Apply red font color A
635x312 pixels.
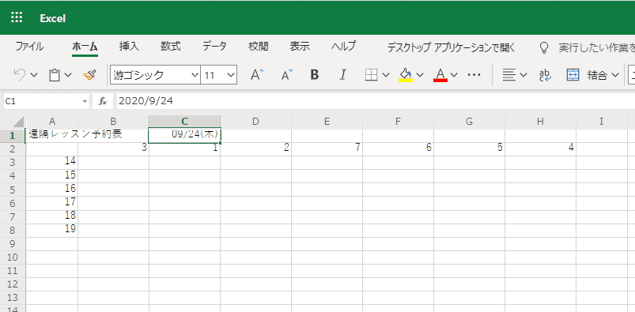pos(440,75)
